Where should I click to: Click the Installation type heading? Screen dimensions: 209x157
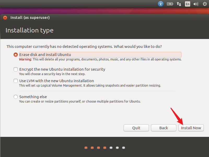tap(30, 30)
